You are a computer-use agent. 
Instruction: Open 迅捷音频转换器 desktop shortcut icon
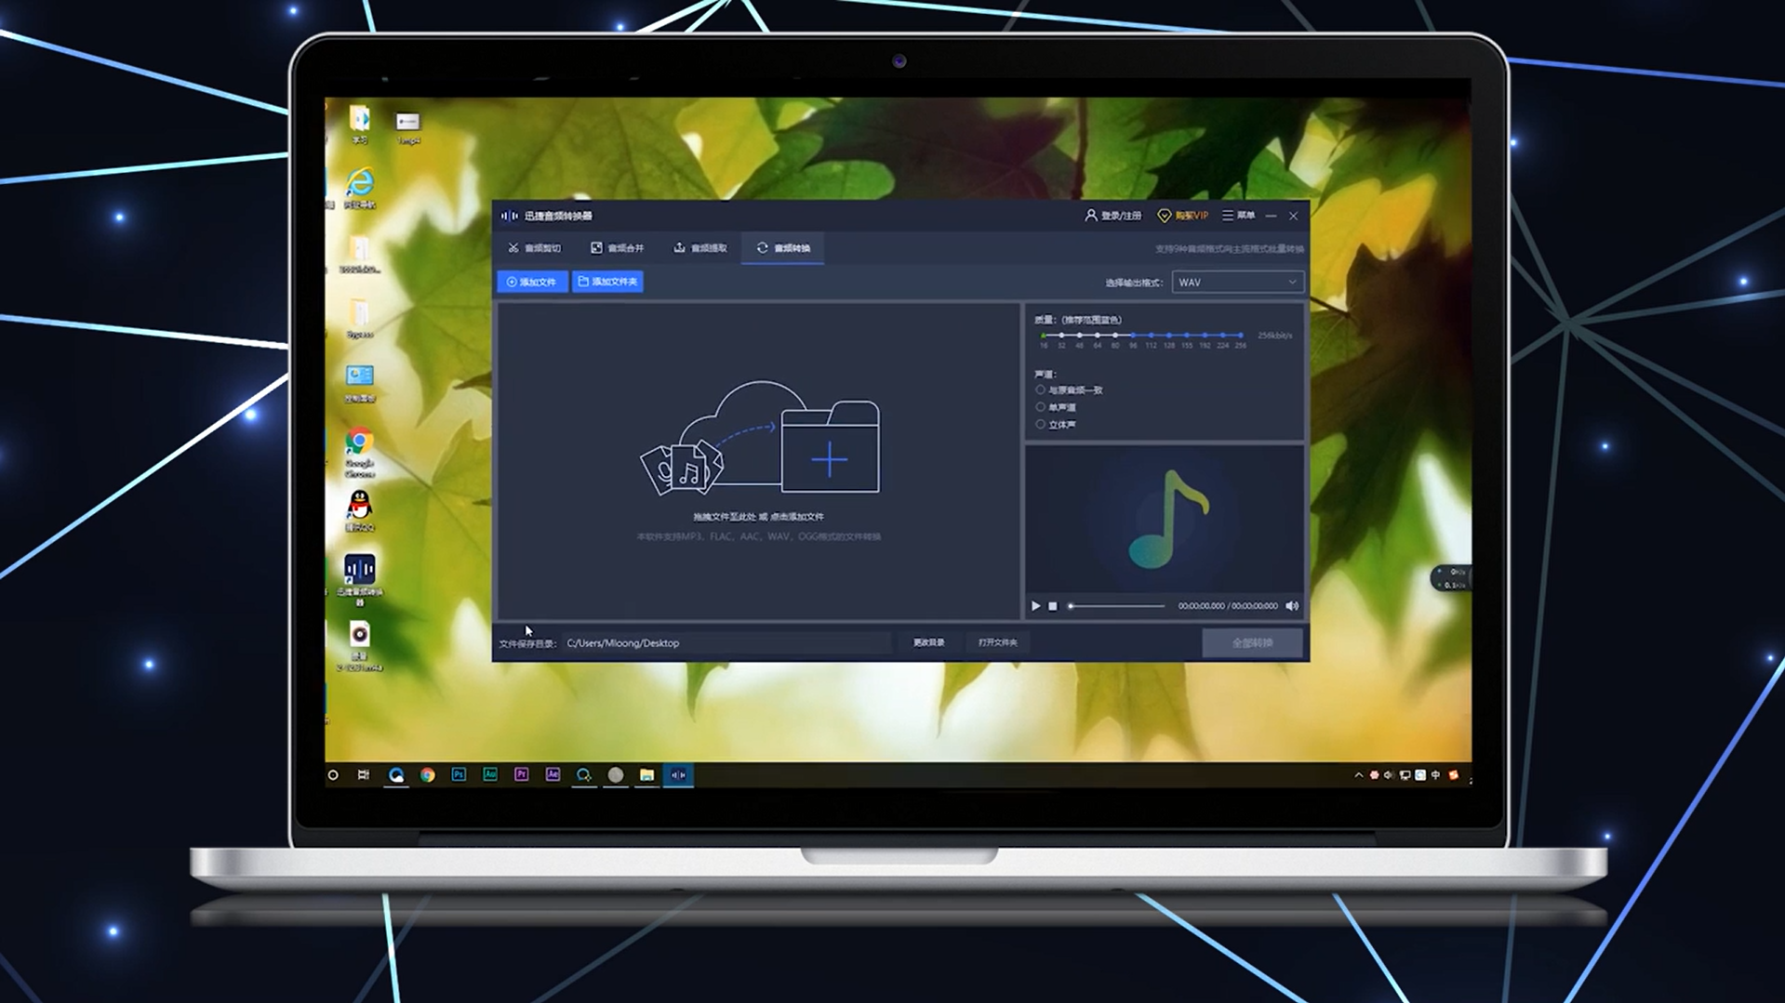[x=359, y=578]
